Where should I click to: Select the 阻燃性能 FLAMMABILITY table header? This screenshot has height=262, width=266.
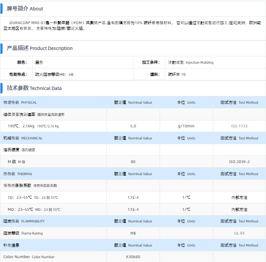click(24, 221)
